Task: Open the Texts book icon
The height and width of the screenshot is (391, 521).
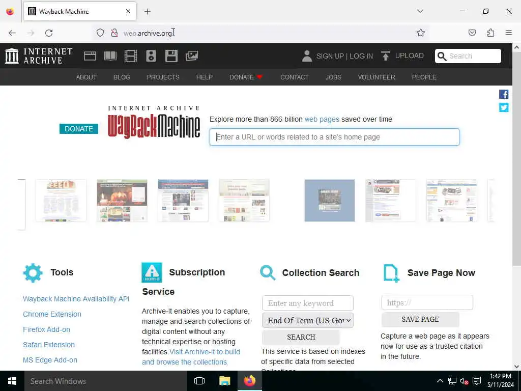Action: tap(110, 56)
